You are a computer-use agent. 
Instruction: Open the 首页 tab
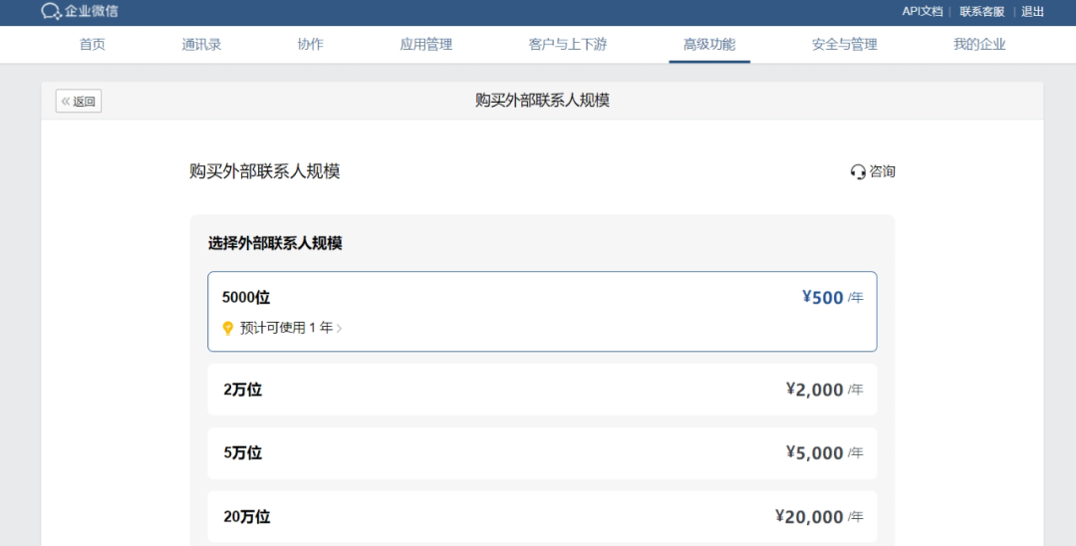[92, 45]
